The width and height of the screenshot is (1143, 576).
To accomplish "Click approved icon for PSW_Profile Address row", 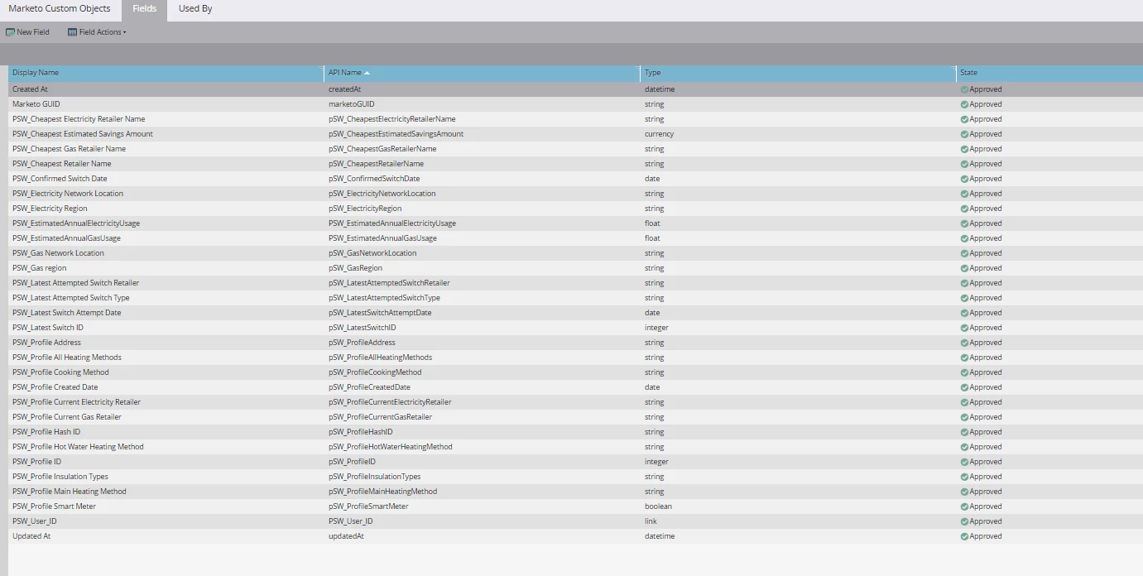I will coord(964,343).
